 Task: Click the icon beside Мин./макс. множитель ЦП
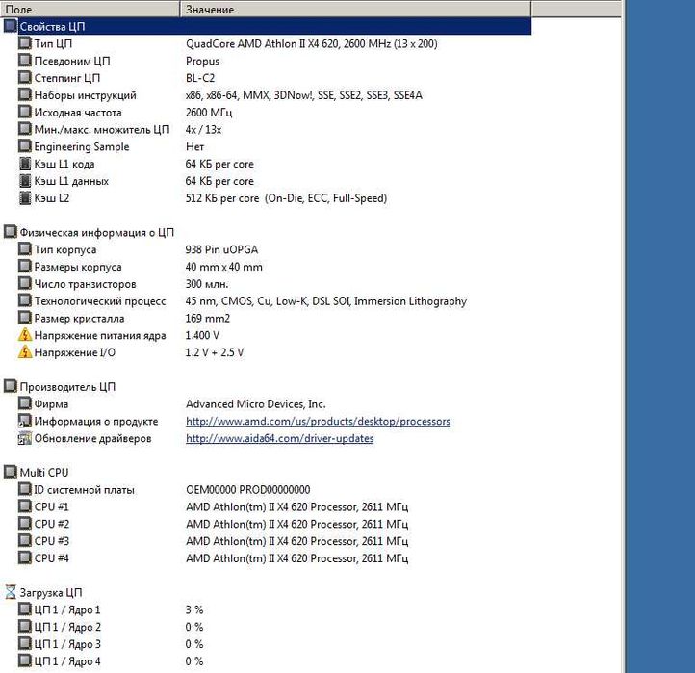[25, 129]
